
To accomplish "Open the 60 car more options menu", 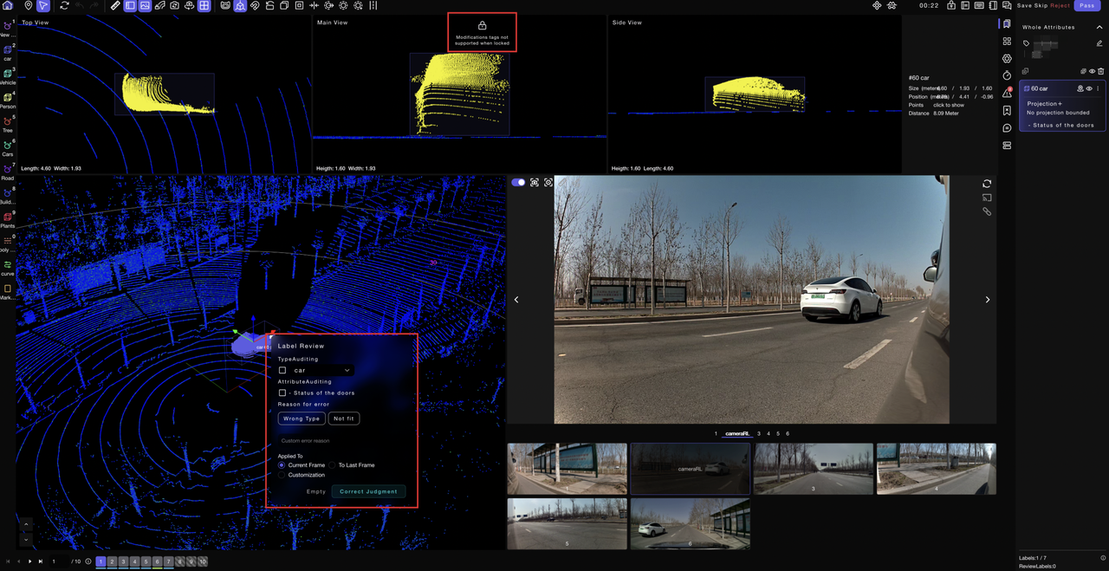I will pyautogui.click(x=1098, y=88).
